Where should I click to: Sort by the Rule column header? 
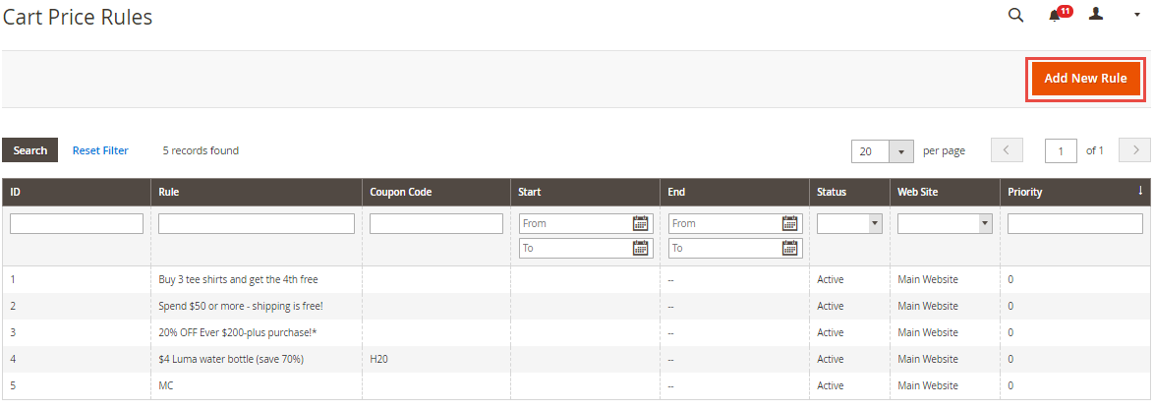coord(169,192)
